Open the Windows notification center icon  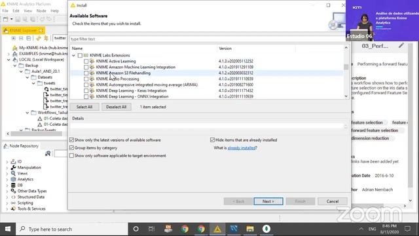click(x=407, y=229)
